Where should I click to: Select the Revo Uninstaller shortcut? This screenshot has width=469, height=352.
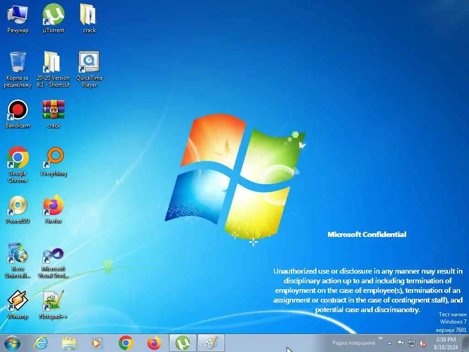pos(18,260)
